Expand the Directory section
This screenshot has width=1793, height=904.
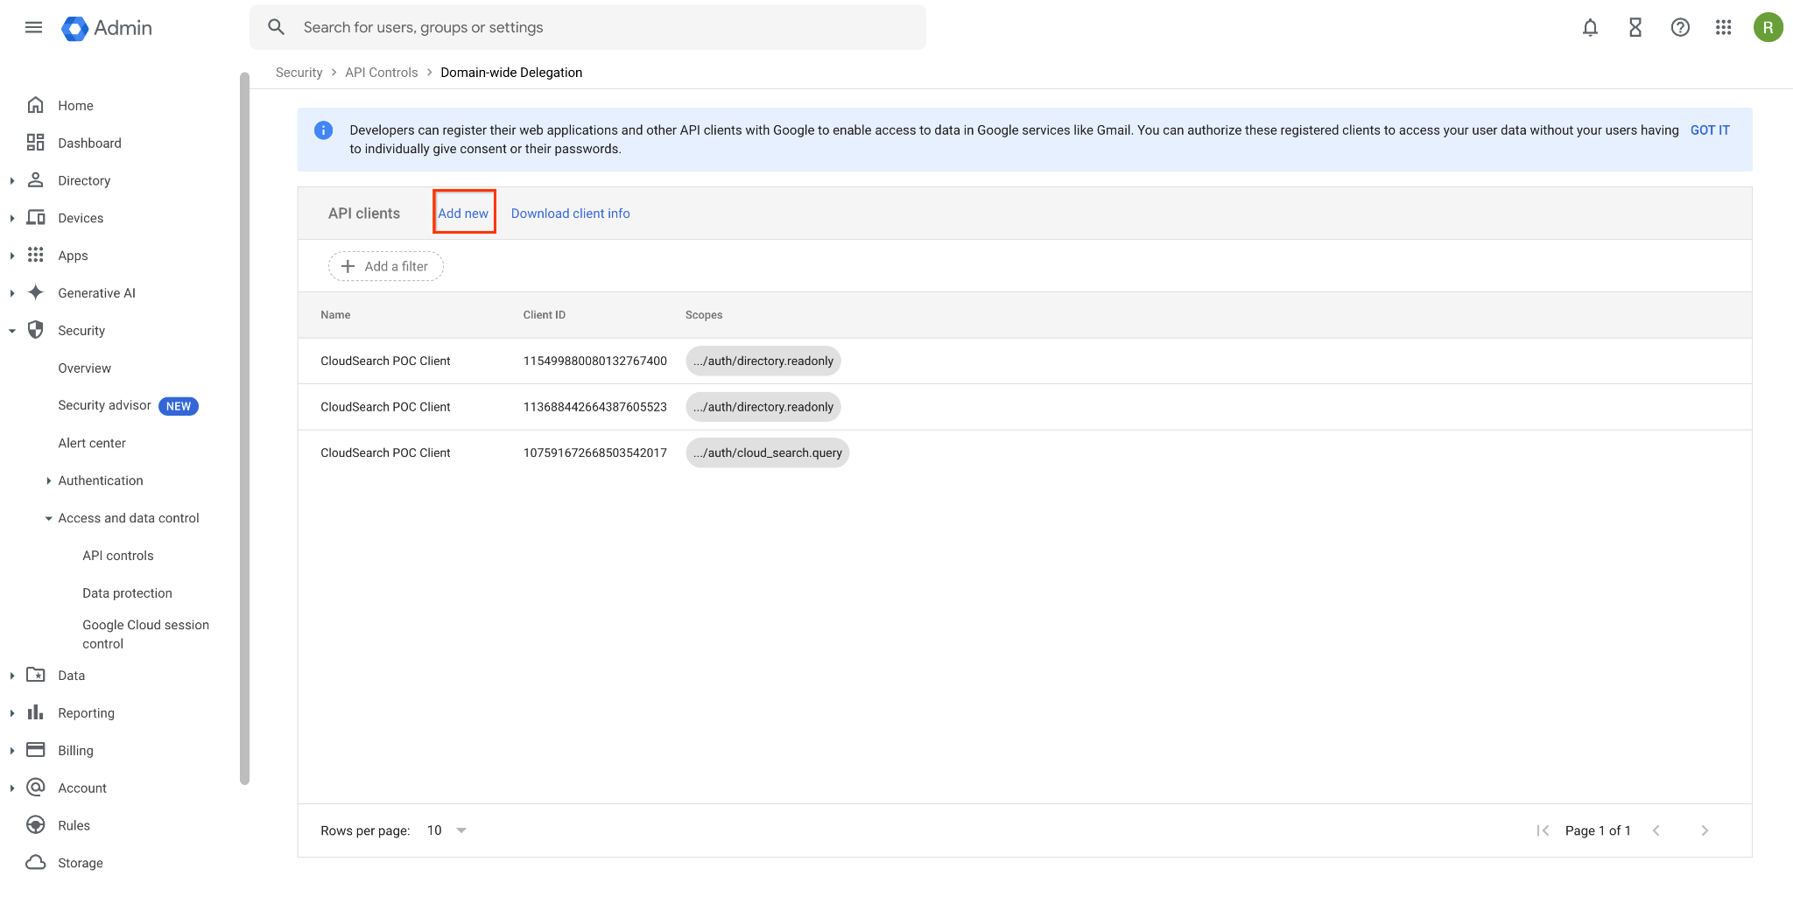[12, 180]
